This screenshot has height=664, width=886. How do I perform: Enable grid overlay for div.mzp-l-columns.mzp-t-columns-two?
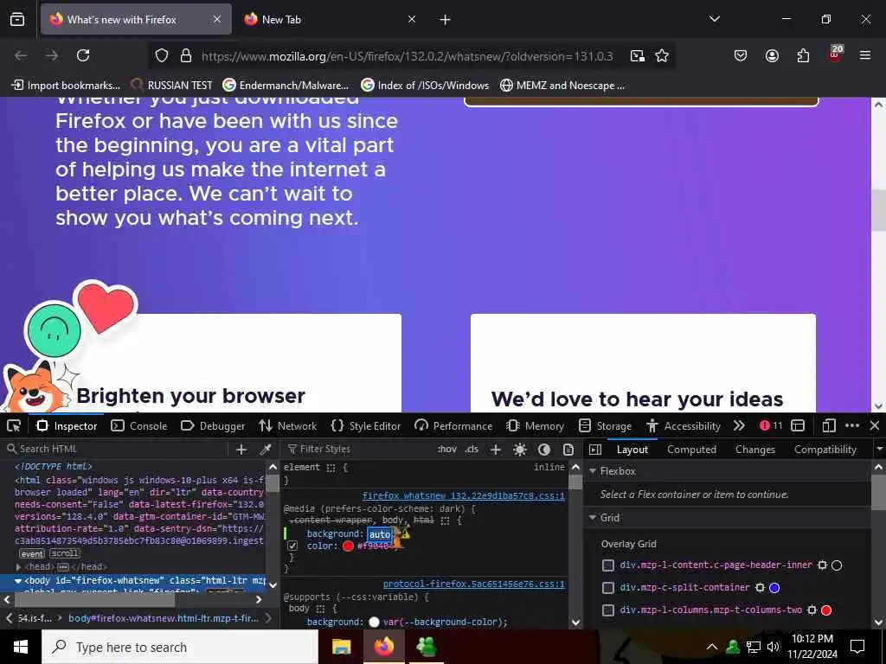click(x=608, y=610)
